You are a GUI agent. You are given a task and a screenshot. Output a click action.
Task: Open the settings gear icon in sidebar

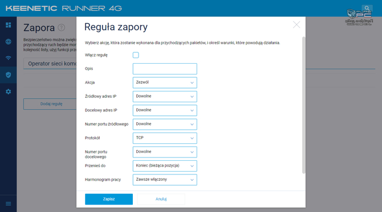[9, 92]
